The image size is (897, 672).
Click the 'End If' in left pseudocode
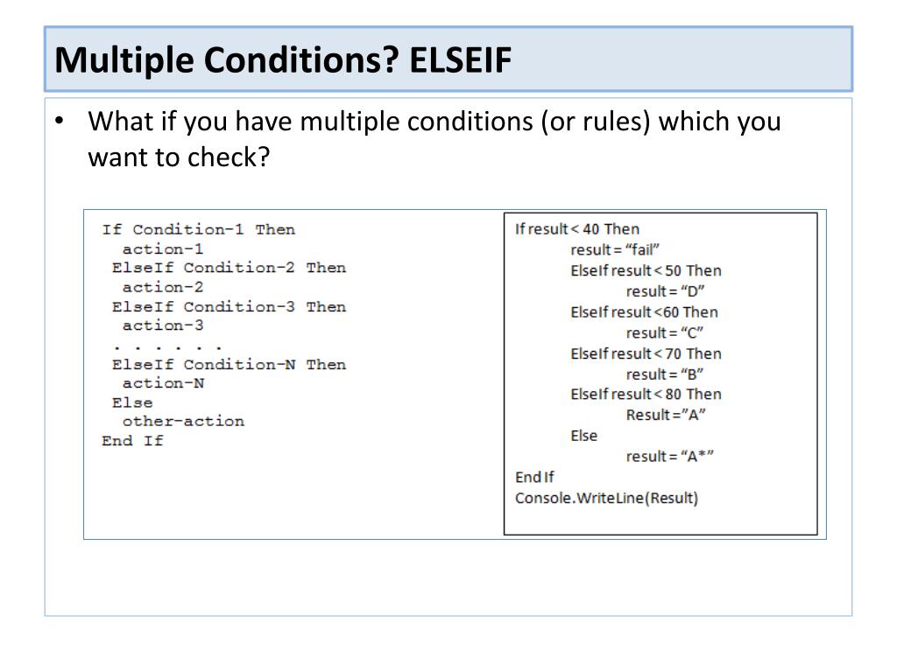click(133, 441)
